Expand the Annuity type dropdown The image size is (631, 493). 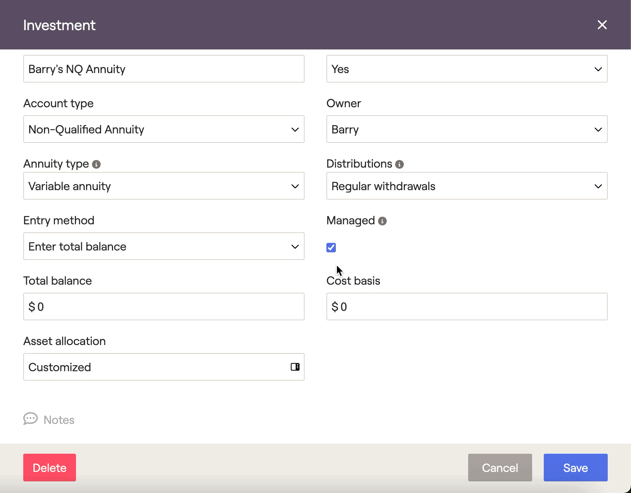tap(164, 186)
